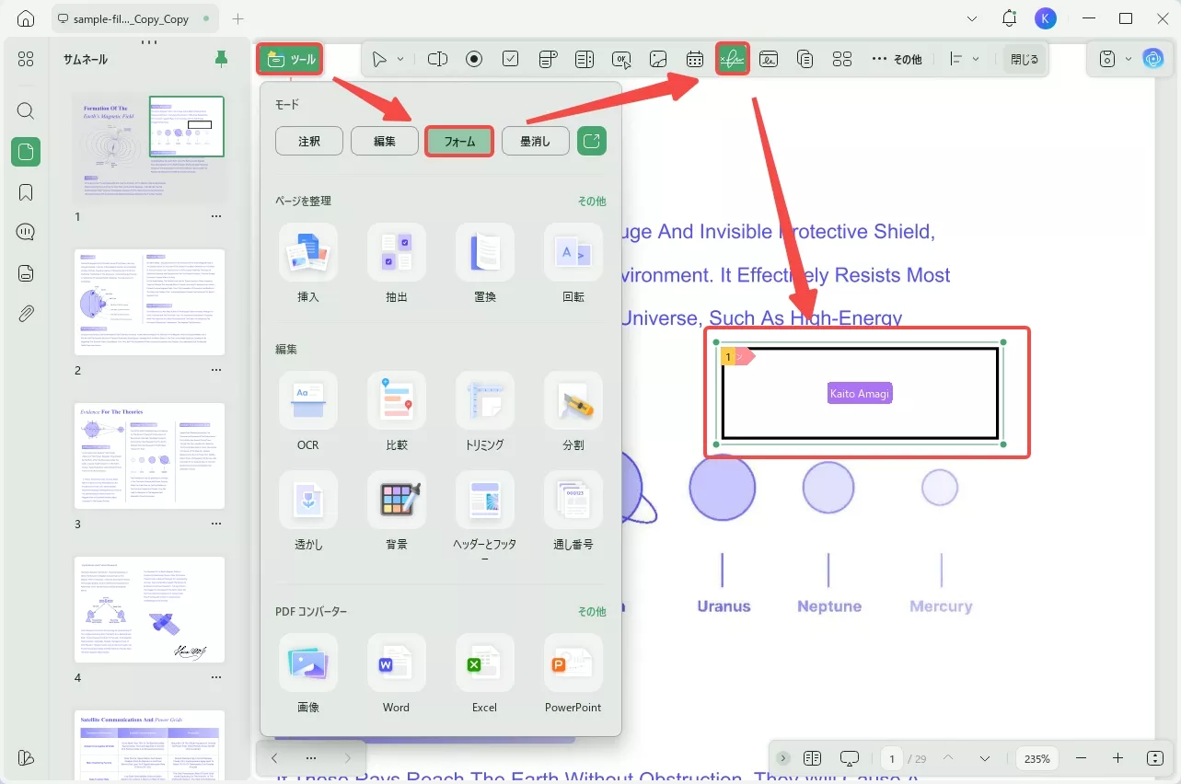Select the digital signature field tool

click(732, 59)
